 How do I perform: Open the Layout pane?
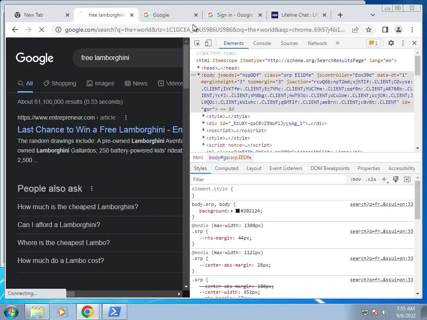pos(254,168)
